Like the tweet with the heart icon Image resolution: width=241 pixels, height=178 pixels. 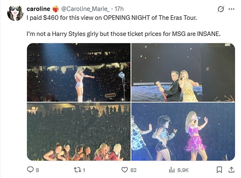[124, 170]
